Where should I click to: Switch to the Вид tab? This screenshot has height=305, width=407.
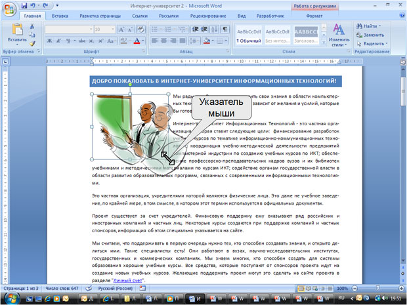click(x=242, y=16)
